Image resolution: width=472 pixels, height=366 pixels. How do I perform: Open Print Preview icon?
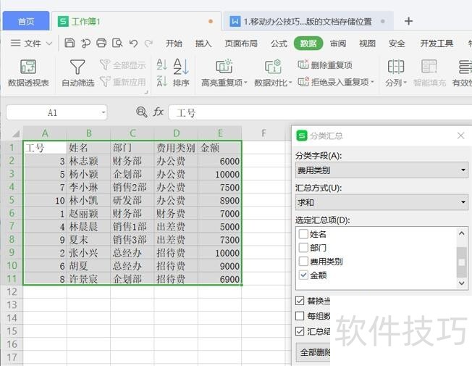point(117,43)
